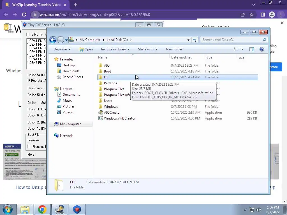Click the change view icon
This screenshot has width=287, height=215.
[236, 49]
